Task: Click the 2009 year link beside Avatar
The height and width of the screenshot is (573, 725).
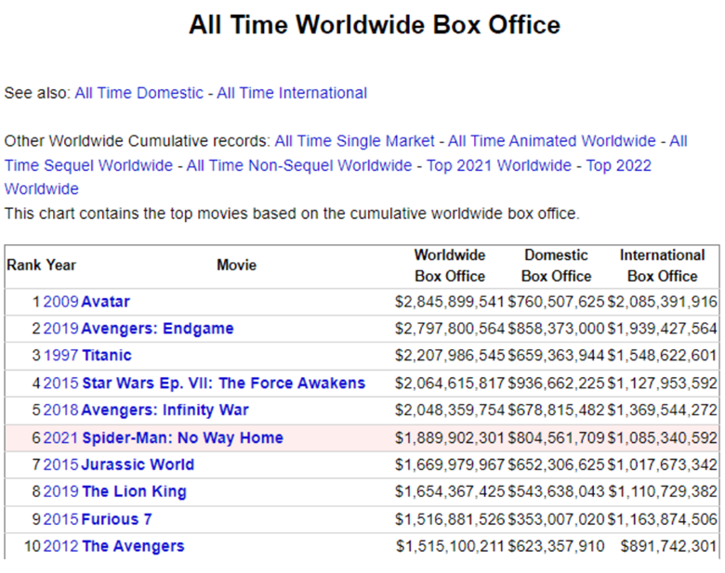Action: tap(60, 302)
